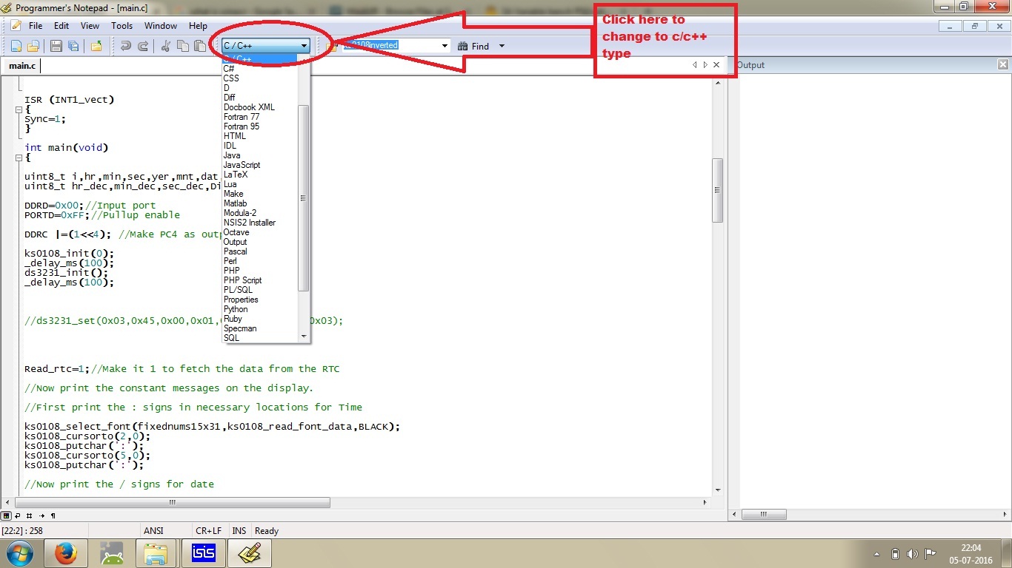Viewport: 1012px width, 568px height.
Task: Click the Find button label
Action: 480,46
